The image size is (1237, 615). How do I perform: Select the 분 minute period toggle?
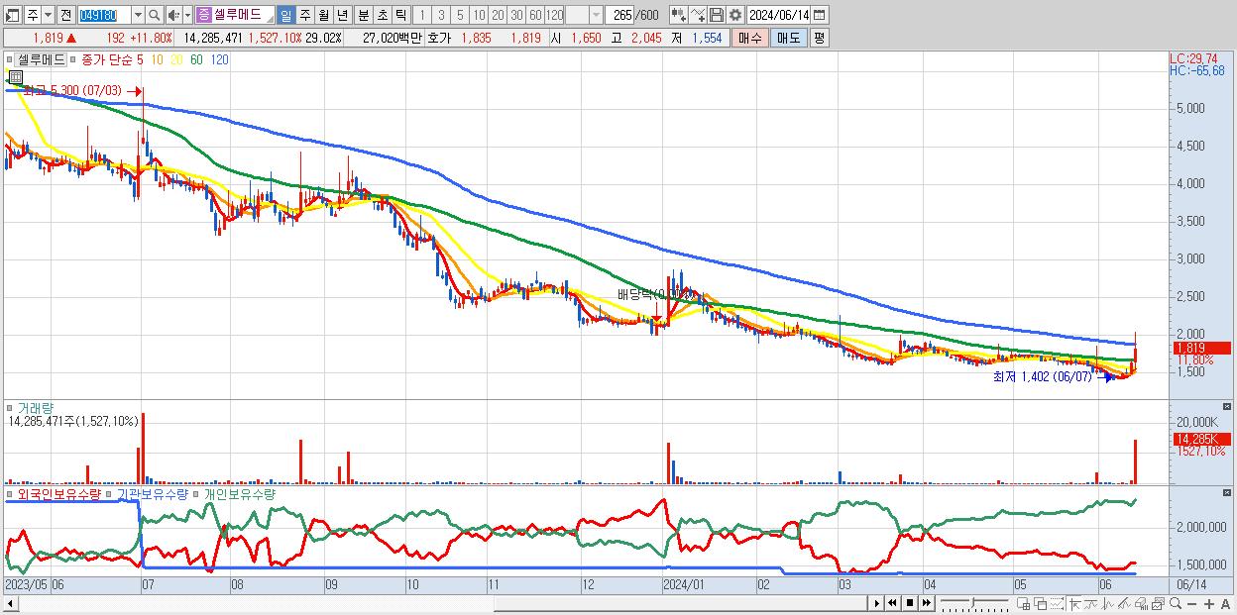pos(363,16)
